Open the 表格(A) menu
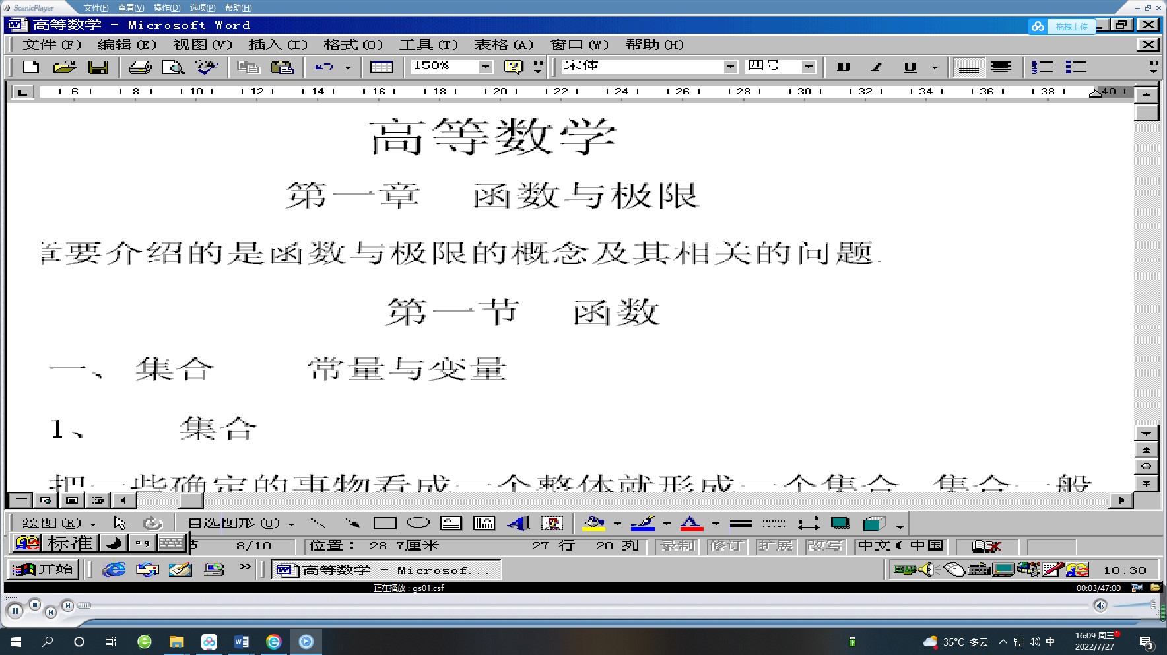 (x=503, y=44)
